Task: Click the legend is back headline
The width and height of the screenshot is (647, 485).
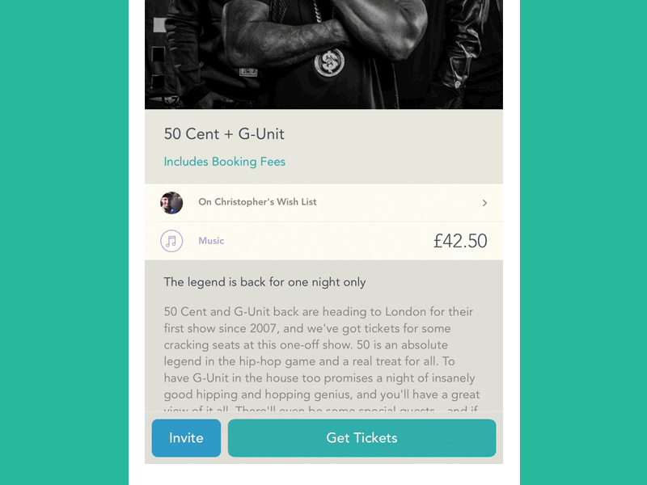Action: pos(264,282)
